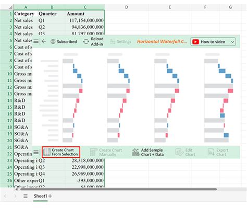Screen dimensions: 247x208
Task: Add a new sheet with plus icon
Action: coord(50,196)
